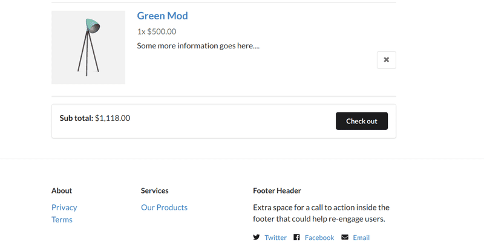
Task: Click the Email envelope icon
Action: click(x=345, y=237)
